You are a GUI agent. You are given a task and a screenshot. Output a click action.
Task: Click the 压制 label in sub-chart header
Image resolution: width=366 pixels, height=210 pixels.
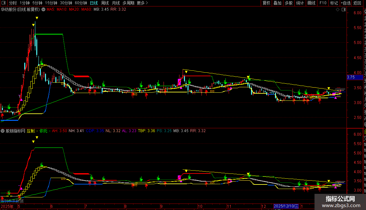point(31,131)
